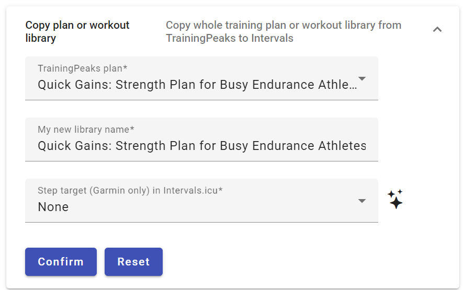Click "Intervals.icu*" in the Step target label
Viewport: 463px width, 290px height.
click(x=193, y=191)
